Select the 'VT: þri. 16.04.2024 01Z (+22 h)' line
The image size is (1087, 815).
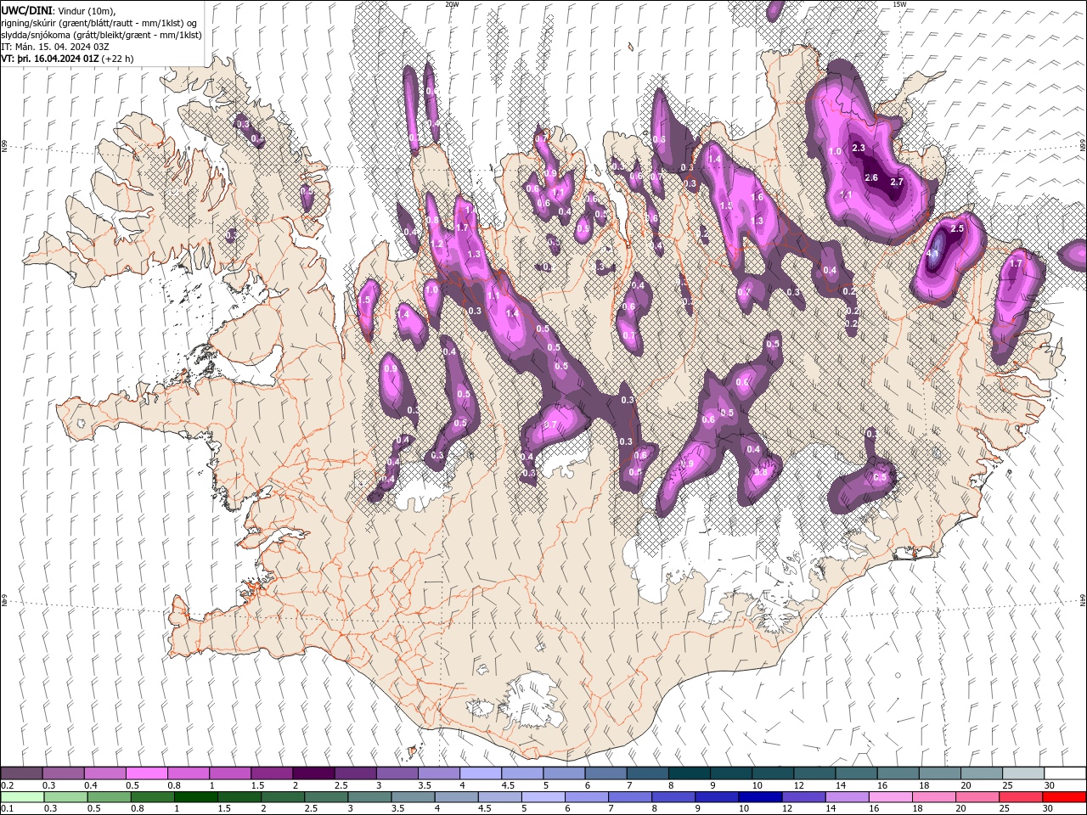pyautogui.click(x=67, y=59)
